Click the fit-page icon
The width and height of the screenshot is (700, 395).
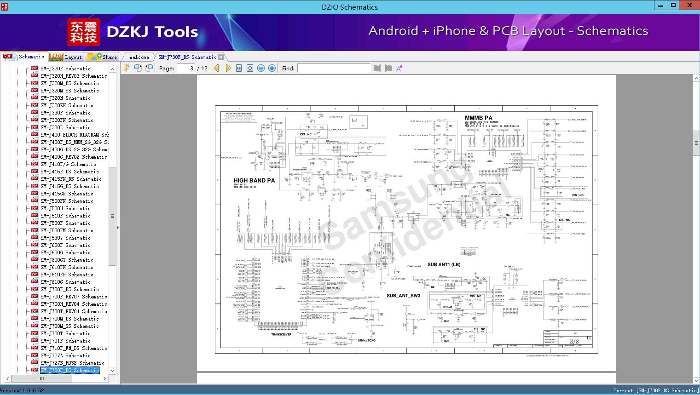tap(250, 68)
